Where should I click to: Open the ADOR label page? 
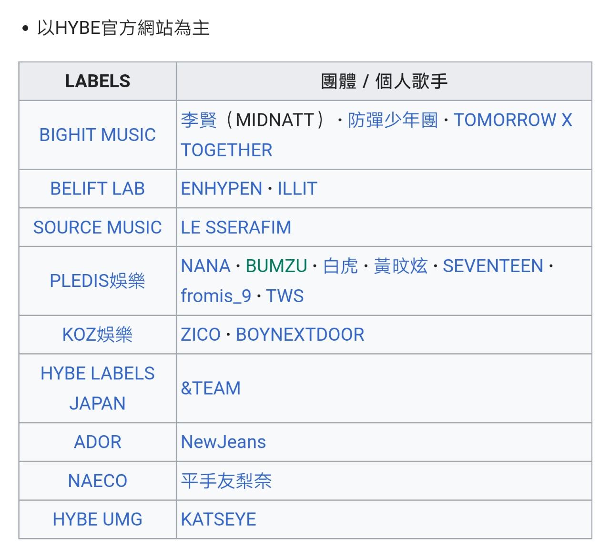point(97,442)
